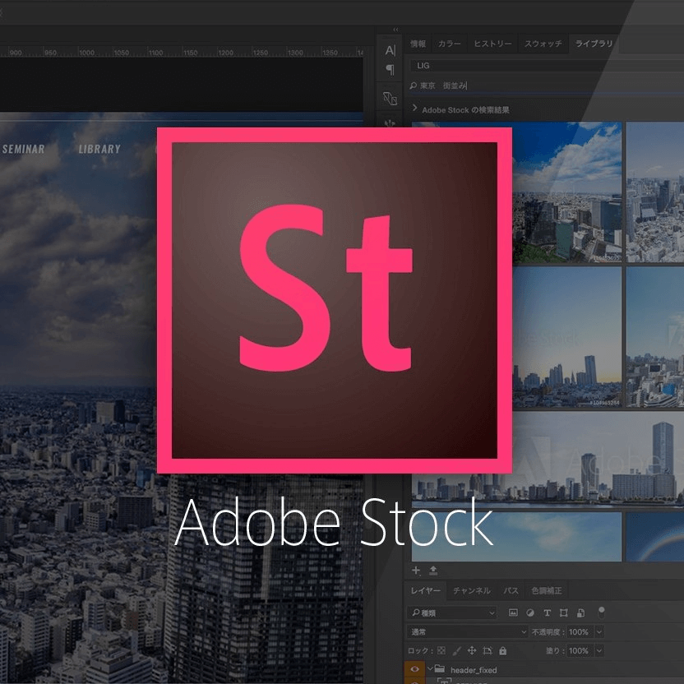The image size is (684, 684).
Task: Switch to the 情報 tab
Action: point(418,44)
